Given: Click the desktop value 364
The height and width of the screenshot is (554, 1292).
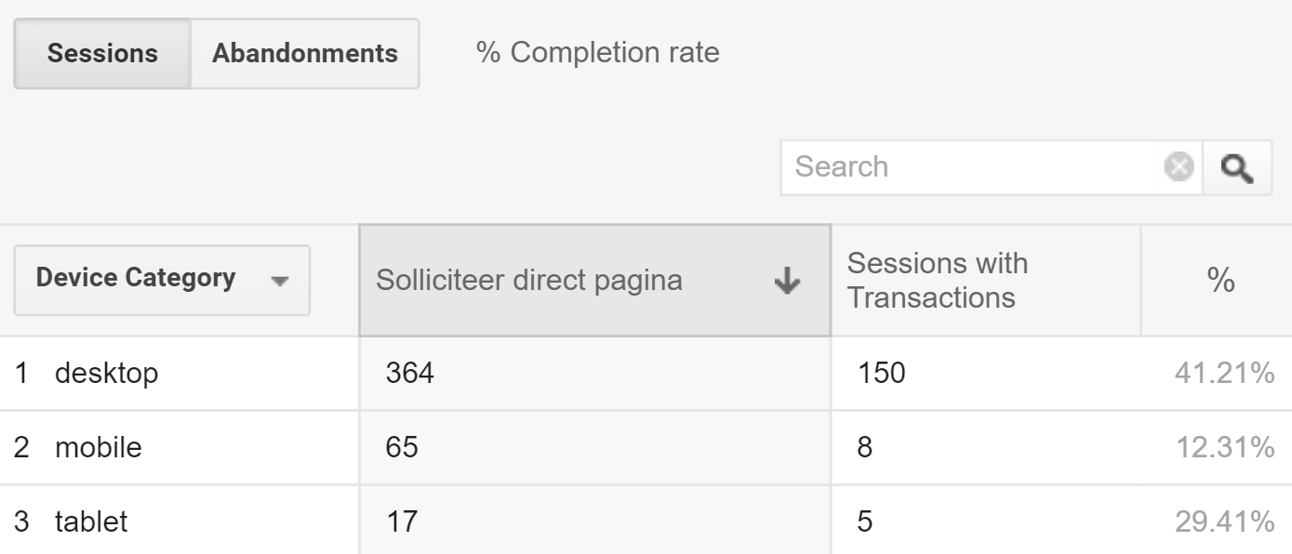Looking at the screenshot, I should (x=409, y=374).
